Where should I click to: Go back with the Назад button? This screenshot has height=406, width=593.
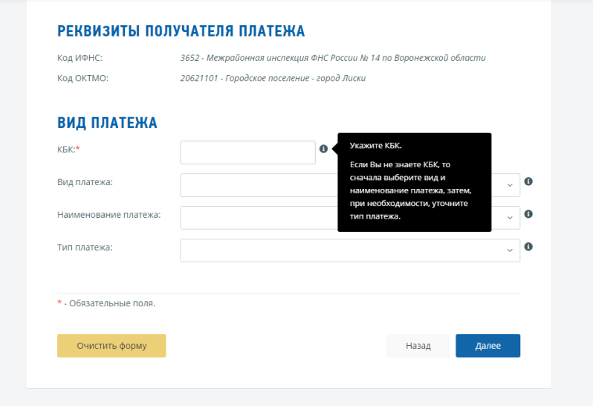(x=418, y=346)
